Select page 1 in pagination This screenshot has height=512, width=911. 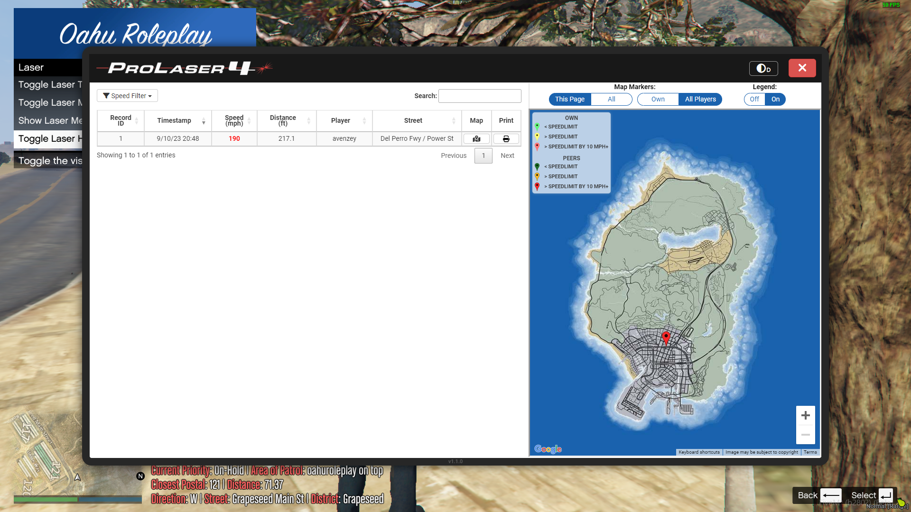(x=483, y=155)
